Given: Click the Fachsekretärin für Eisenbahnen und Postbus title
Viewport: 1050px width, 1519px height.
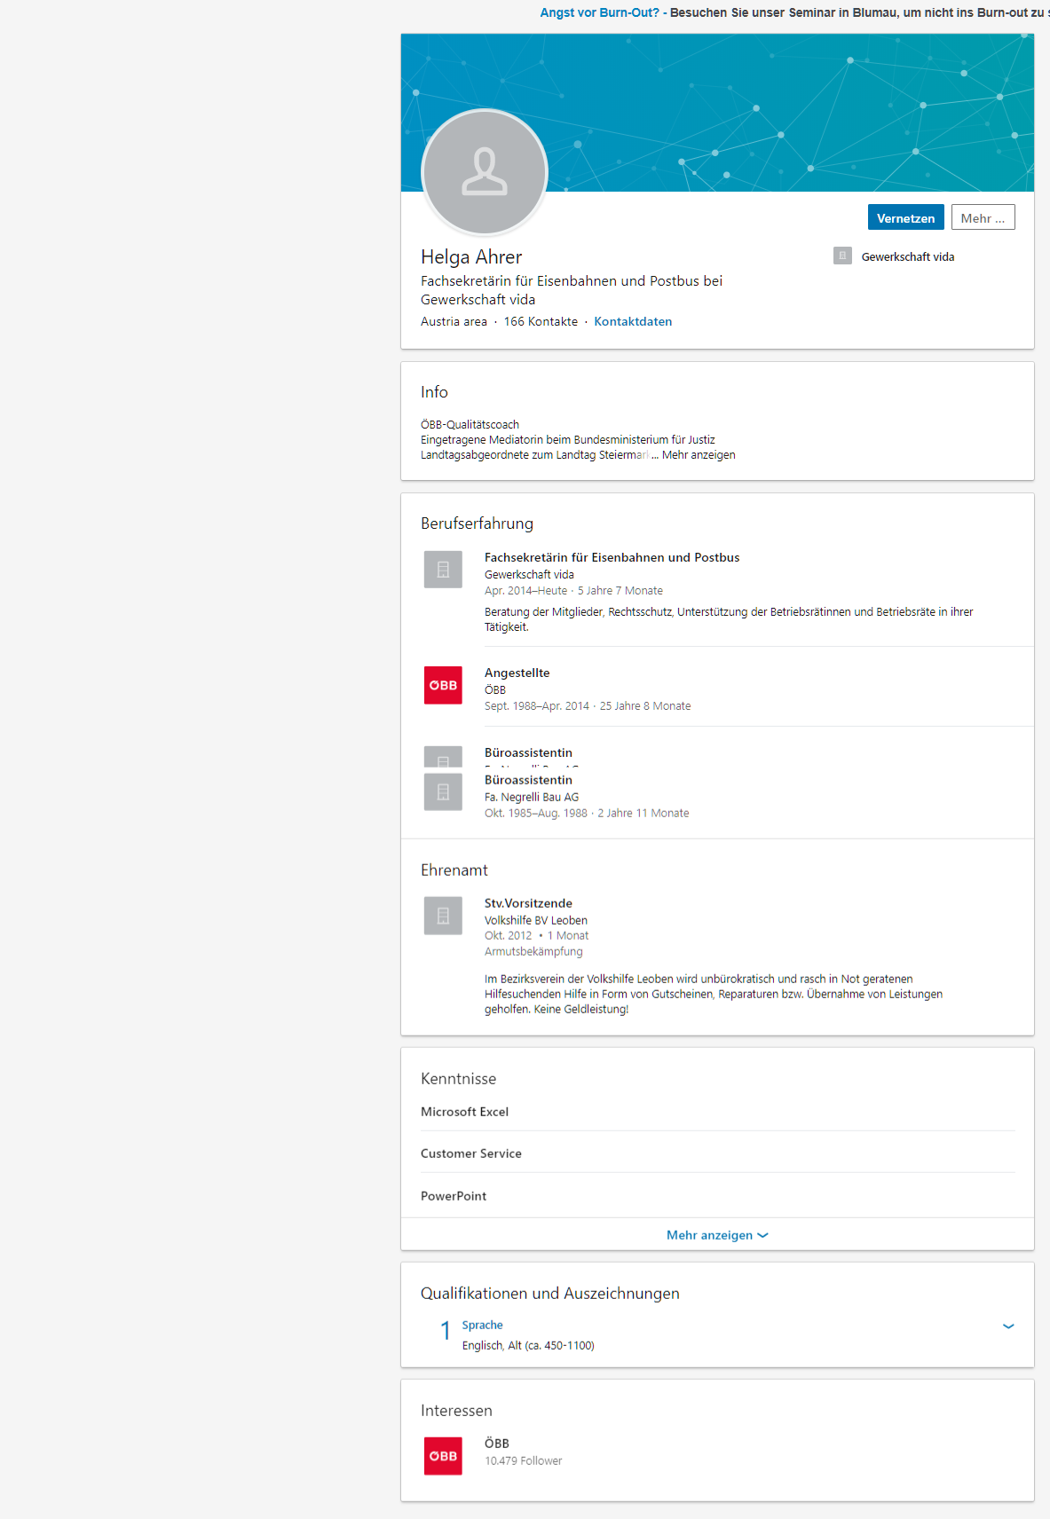Looking at the screenshot, I should pos(612,557).
